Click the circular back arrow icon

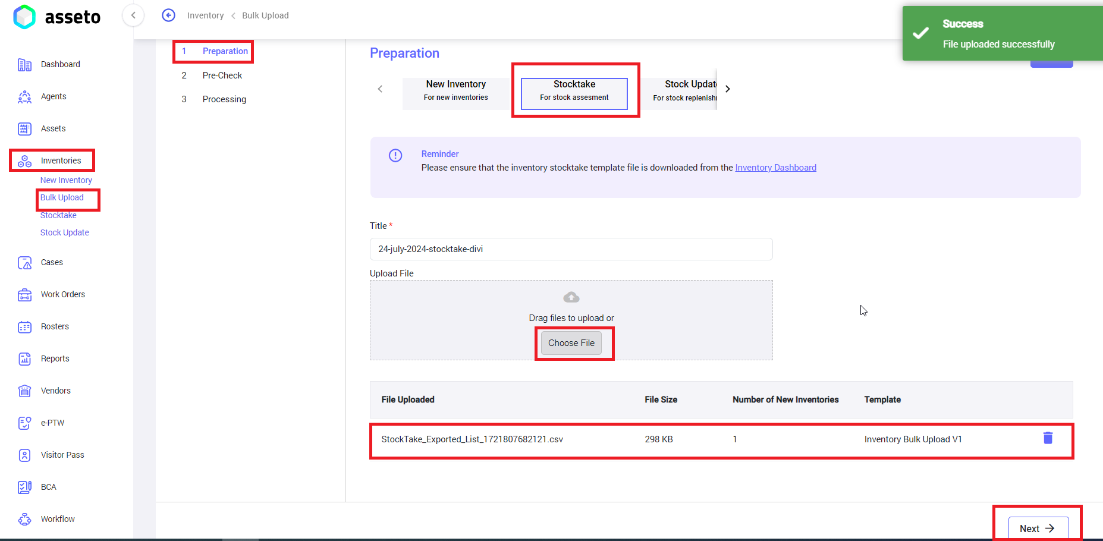[169, 15]
